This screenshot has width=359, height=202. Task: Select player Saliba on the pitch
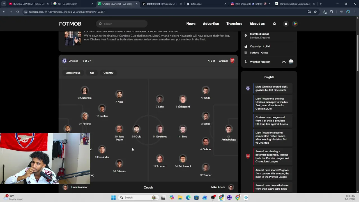pos(206,119)
